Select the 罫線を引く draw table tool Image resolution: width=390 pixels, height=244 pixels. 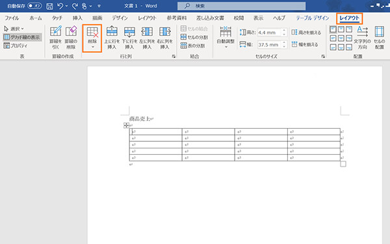pos(56,37)
